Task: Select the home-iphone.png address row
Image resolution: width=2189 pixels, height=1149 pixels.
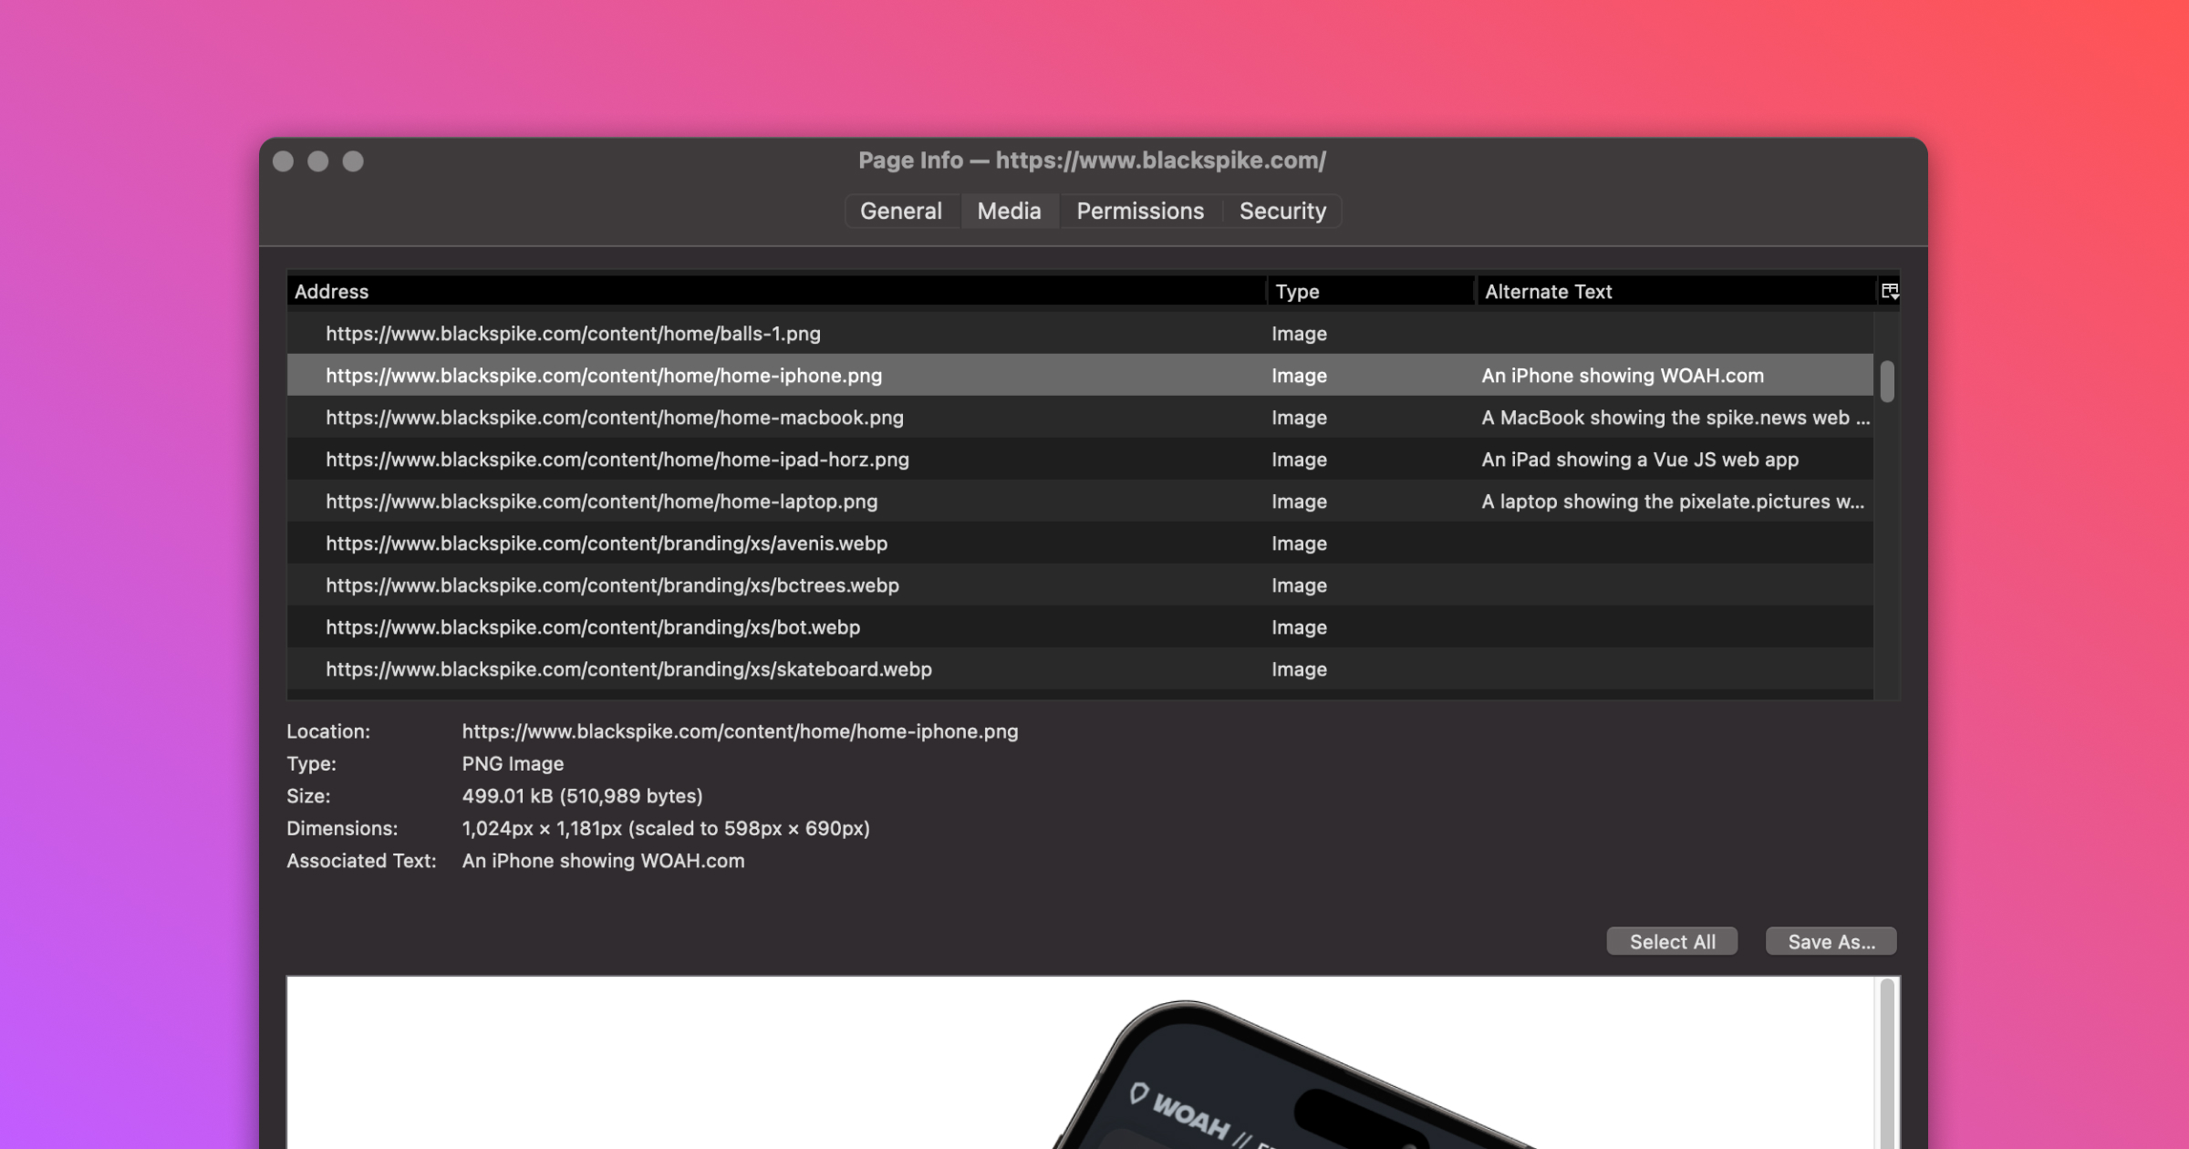Action: 1080,375
